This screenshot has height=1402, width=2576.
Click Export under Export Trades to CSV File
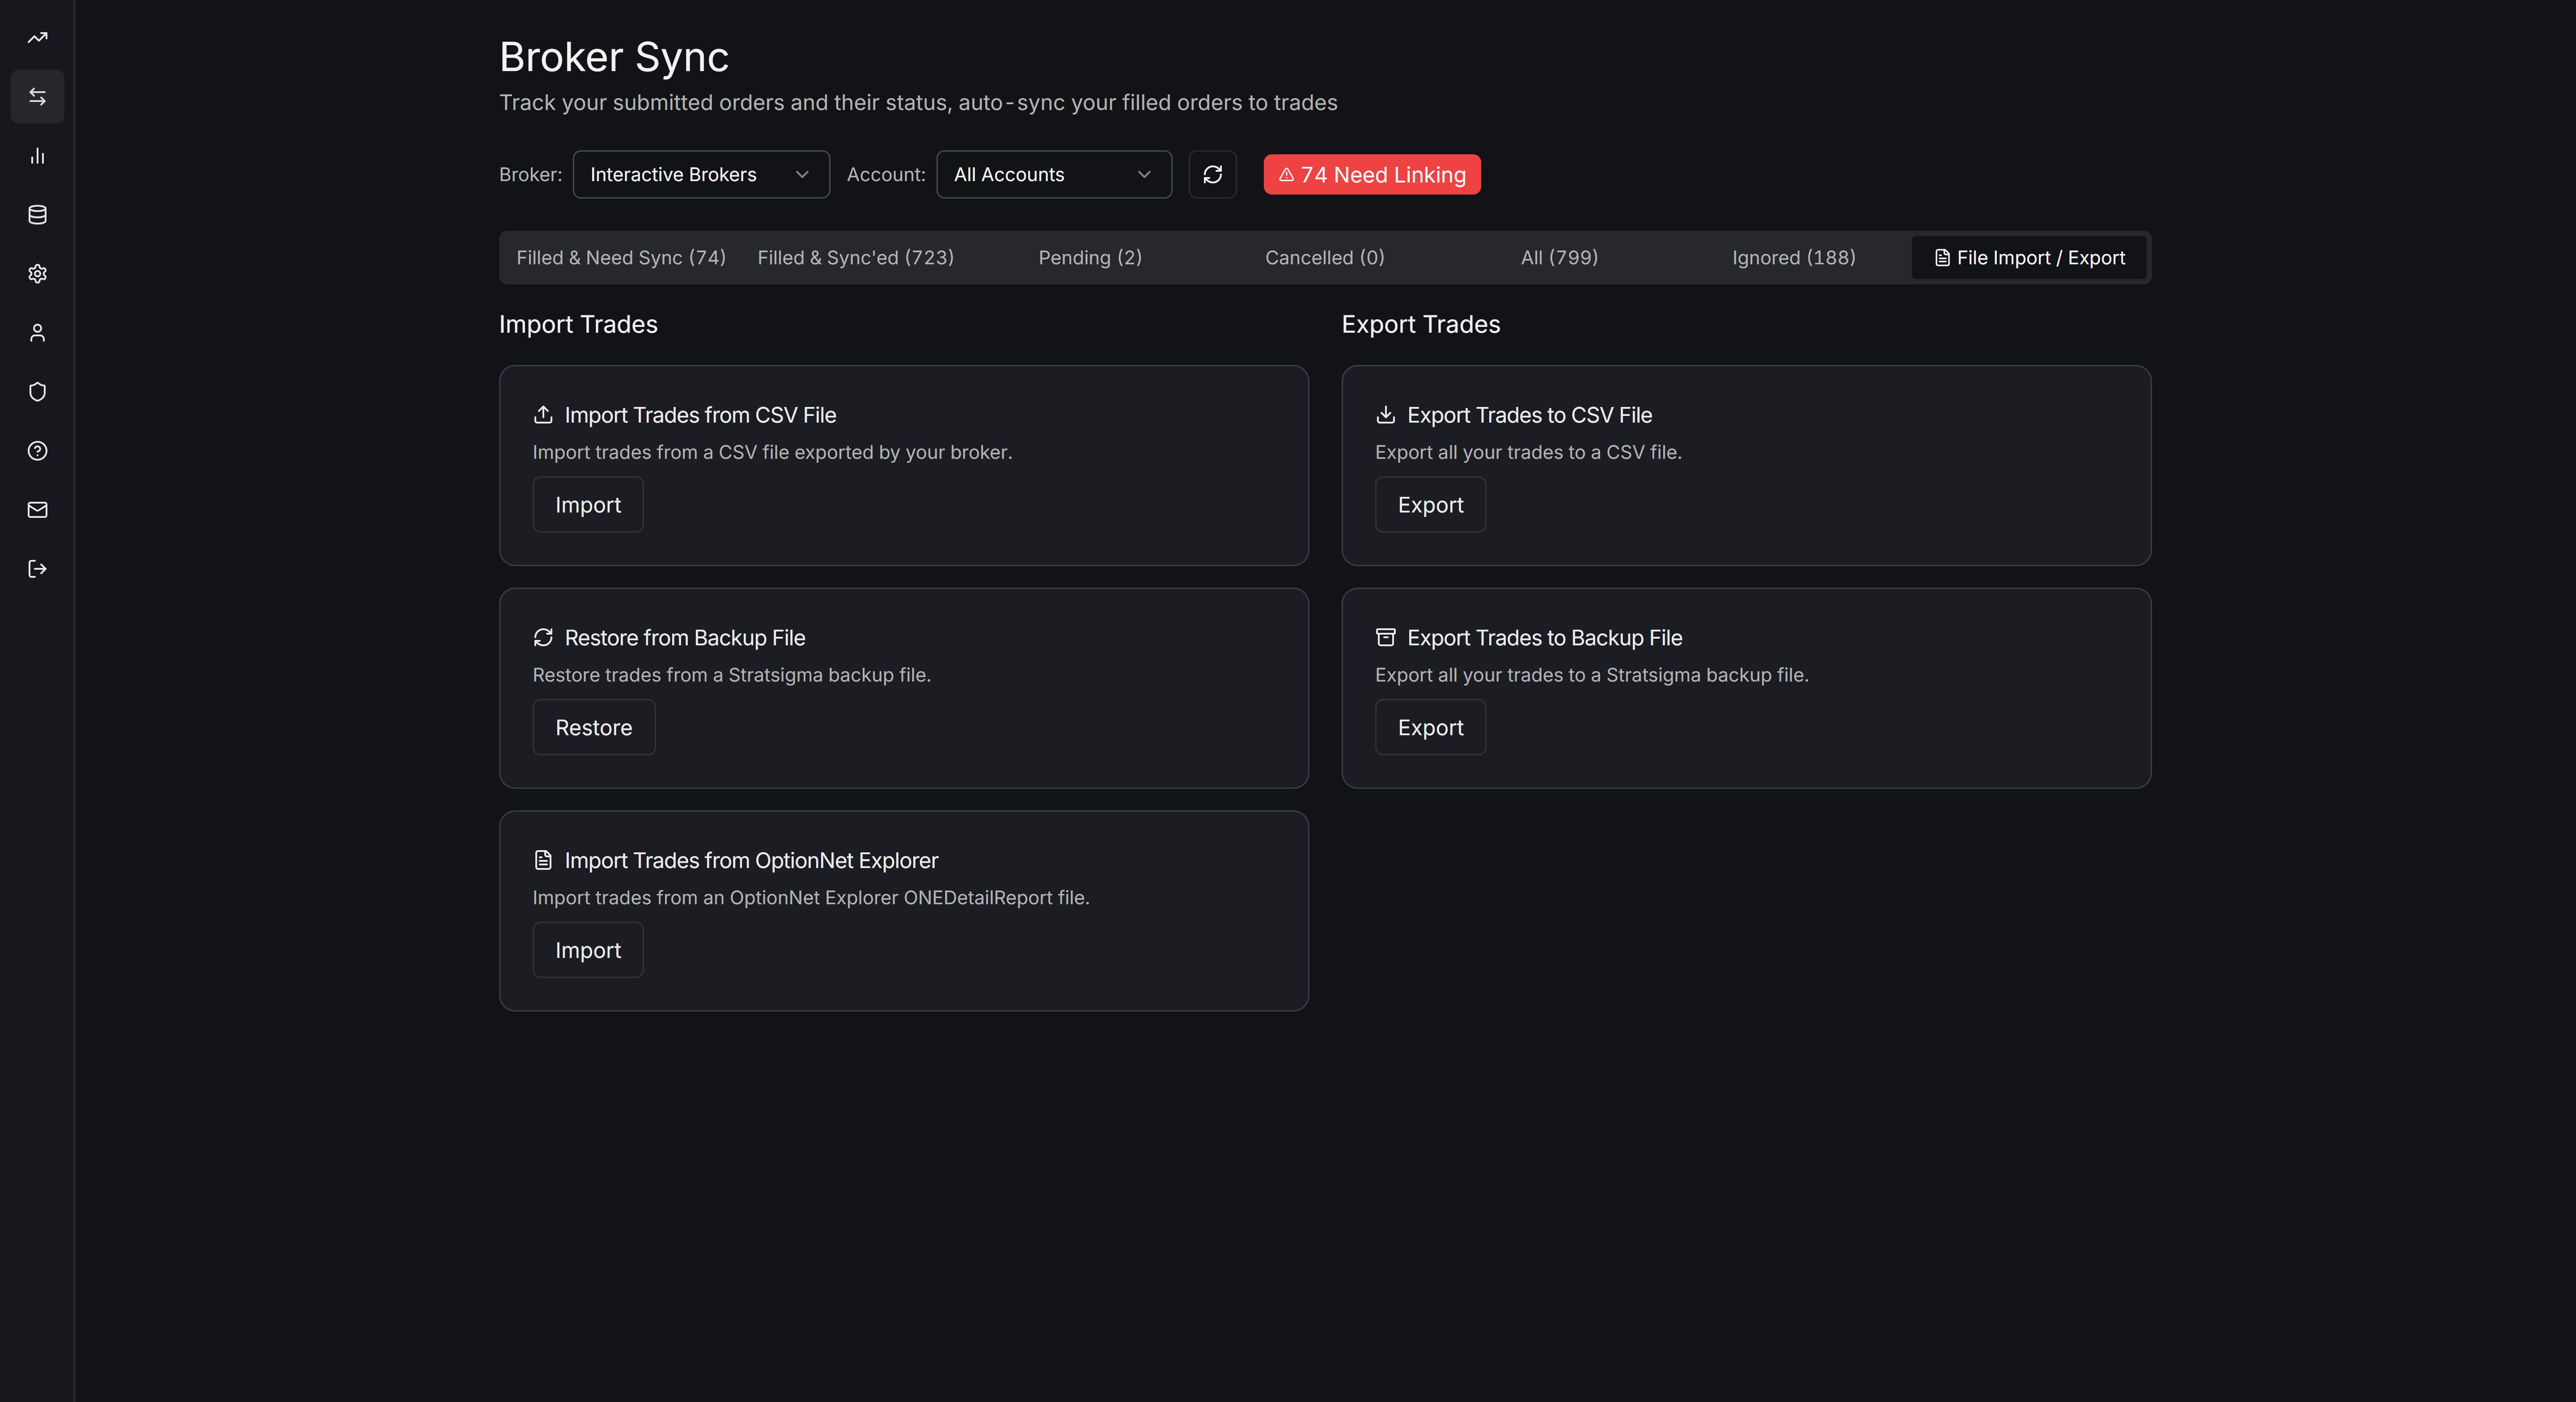click(x=1430, y=505)
